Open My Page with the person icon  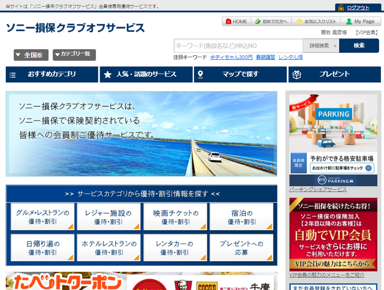pyautogui.click(x=348, y=21)
